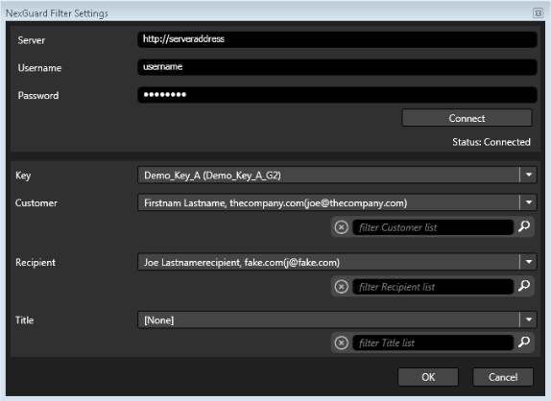Click the Recipient label
This screenshot has width=551, height=401.
(36, 262)
